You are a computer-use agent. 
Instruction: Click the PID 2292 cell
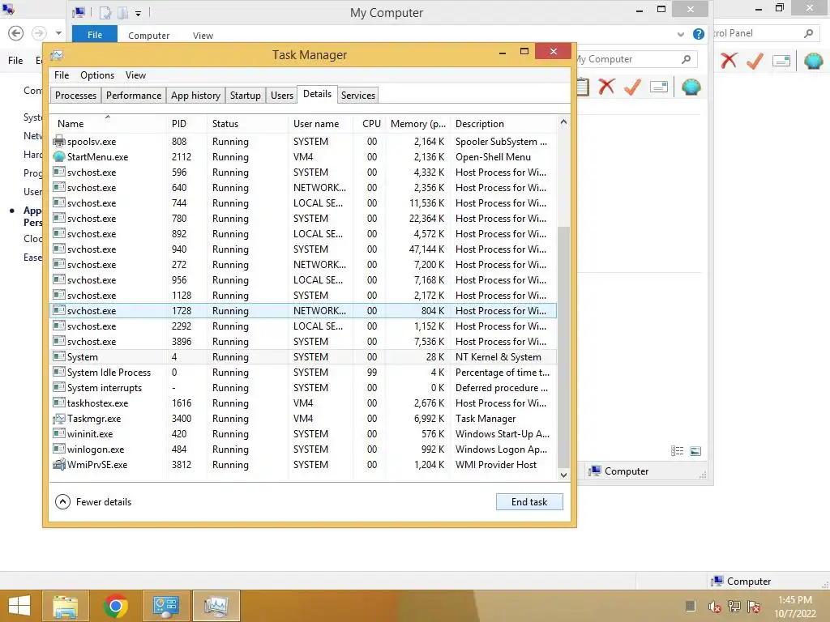pos(181,326)
